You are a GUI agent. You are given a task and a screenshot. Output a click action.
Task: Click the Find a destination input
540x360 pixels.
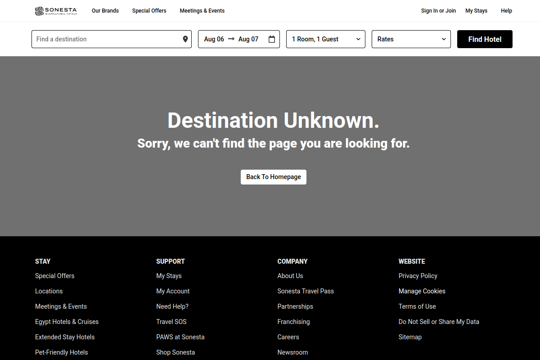coord(112,39)
